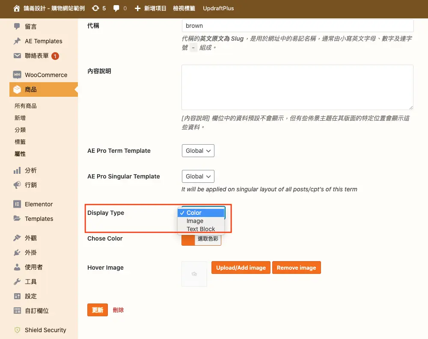The height and width of the screenshot is (339, 428).
Task: Click the Elementor icon in sidebar
Action: pos(17,204)
